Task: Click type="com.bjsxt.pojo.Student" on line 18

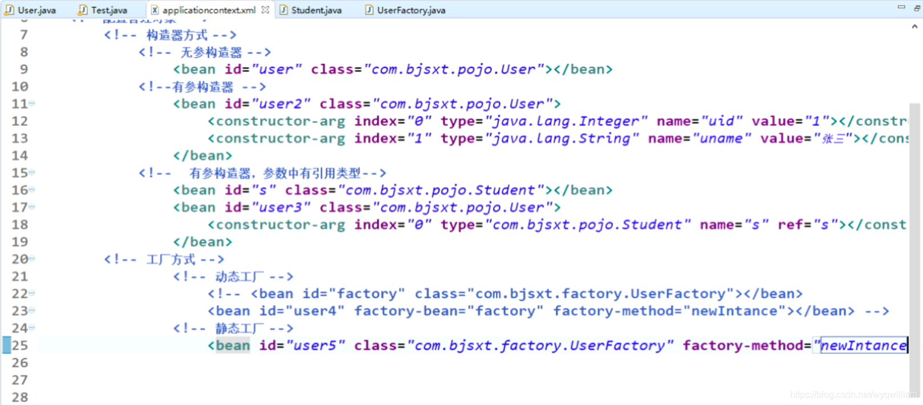Action: point(566,224)
